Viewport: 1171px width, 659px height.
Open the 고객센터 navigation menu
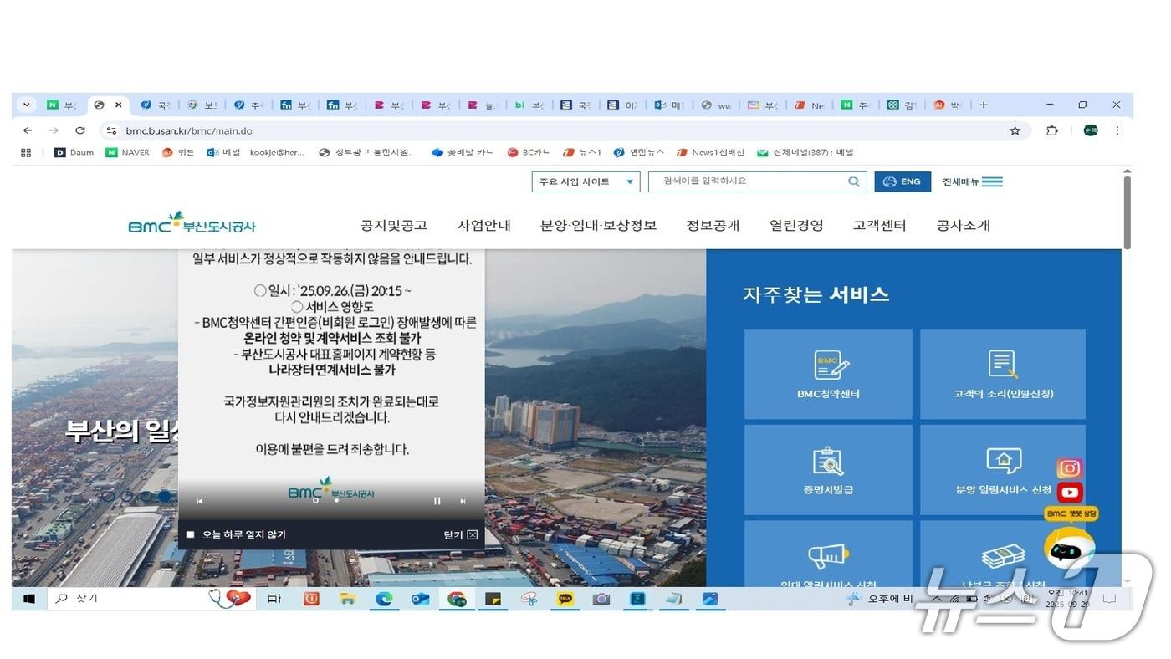[x=879, y=225]
